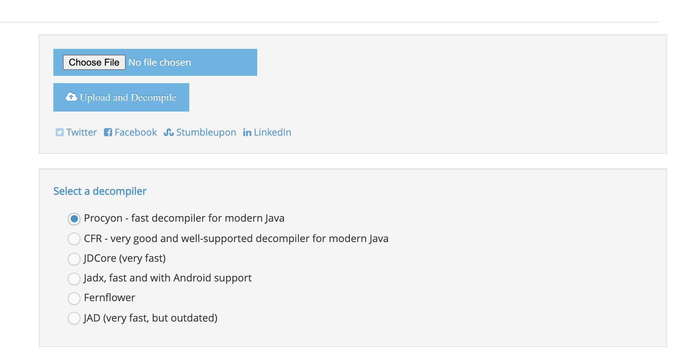Follow the Facebook text link
Image resolution: width=673 pixels, height=358 pixels.
point(135,132)
